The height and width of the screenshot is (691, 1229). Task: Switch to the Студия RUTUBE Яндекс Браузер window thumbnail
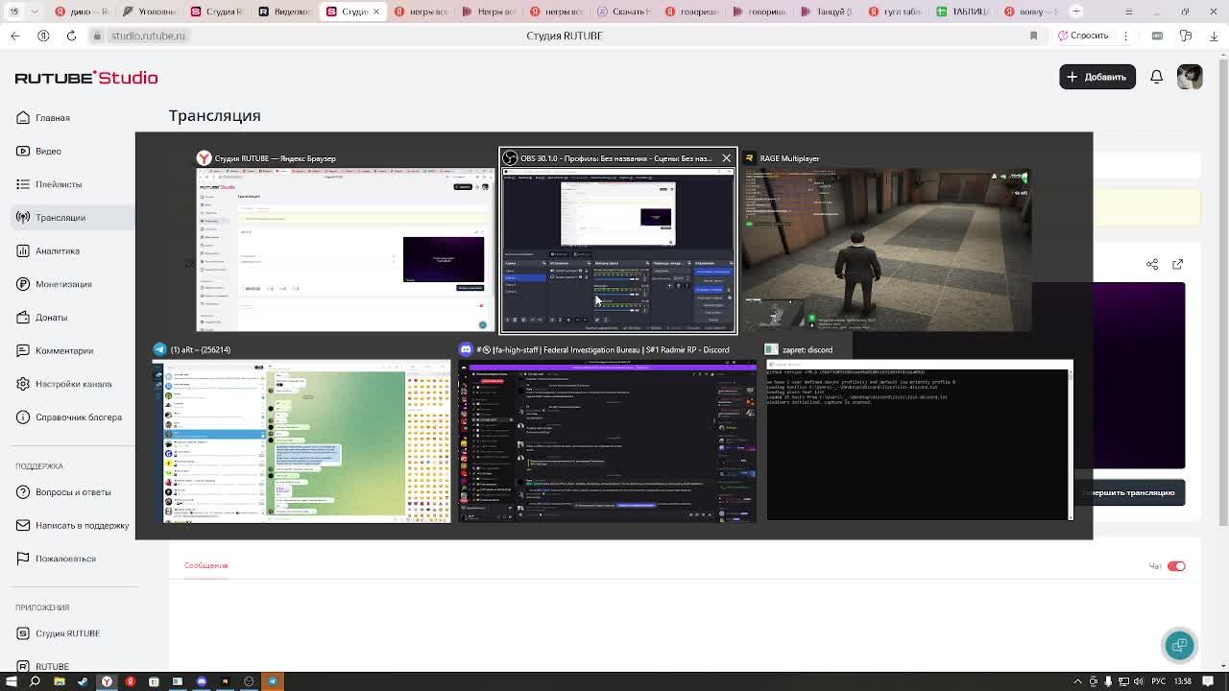(x=346, y=240)
